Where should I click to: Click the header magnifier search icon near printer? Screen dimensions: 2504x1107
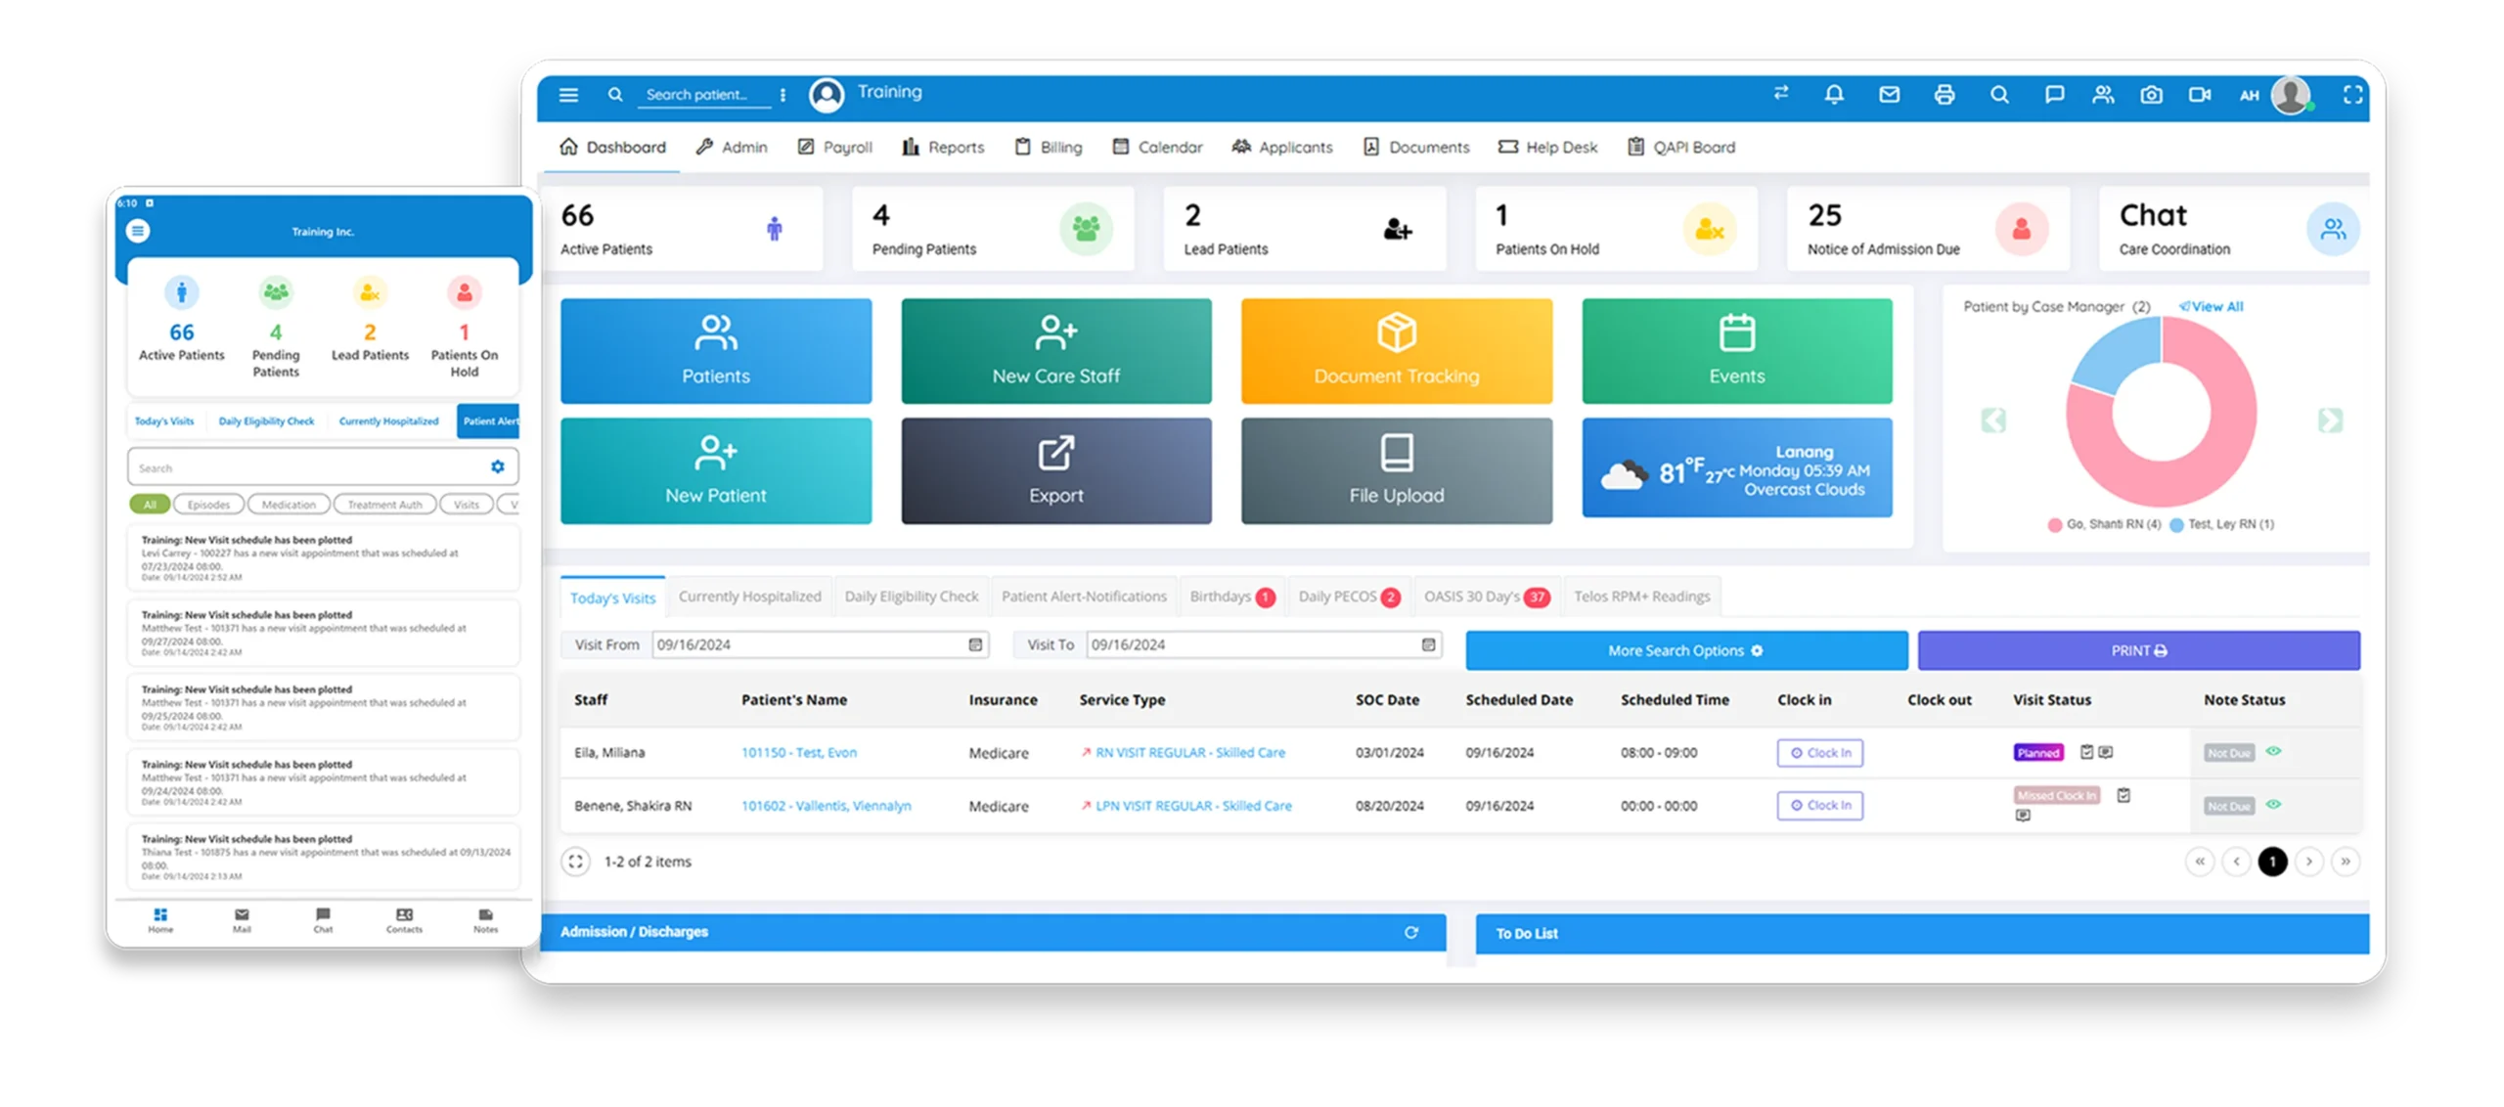coord(1998,95)
